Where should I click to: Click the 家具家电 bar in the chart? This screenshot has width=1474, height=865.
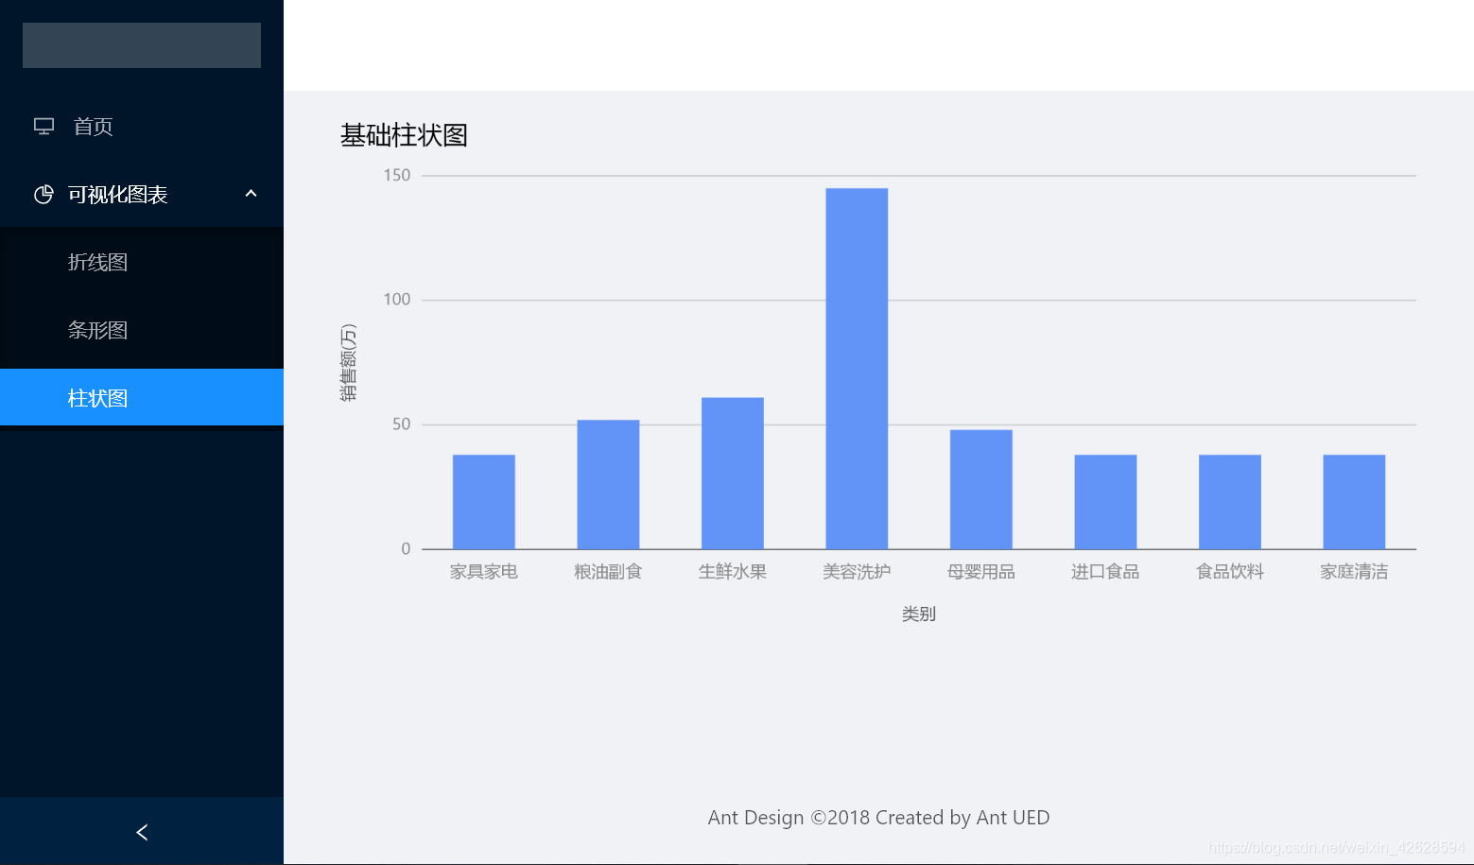tap(484, 502)
